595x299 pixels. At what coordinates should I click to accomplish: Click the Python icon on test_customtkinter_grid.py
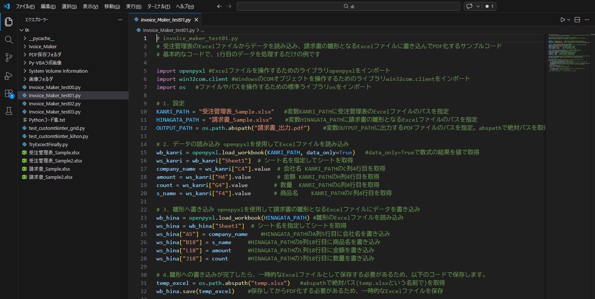(x=24, y=128)
